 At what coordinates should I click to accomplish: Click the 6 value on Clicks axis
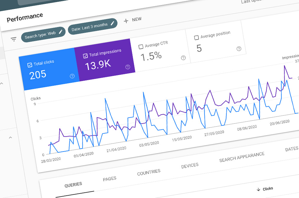click(x=38, y=121)
